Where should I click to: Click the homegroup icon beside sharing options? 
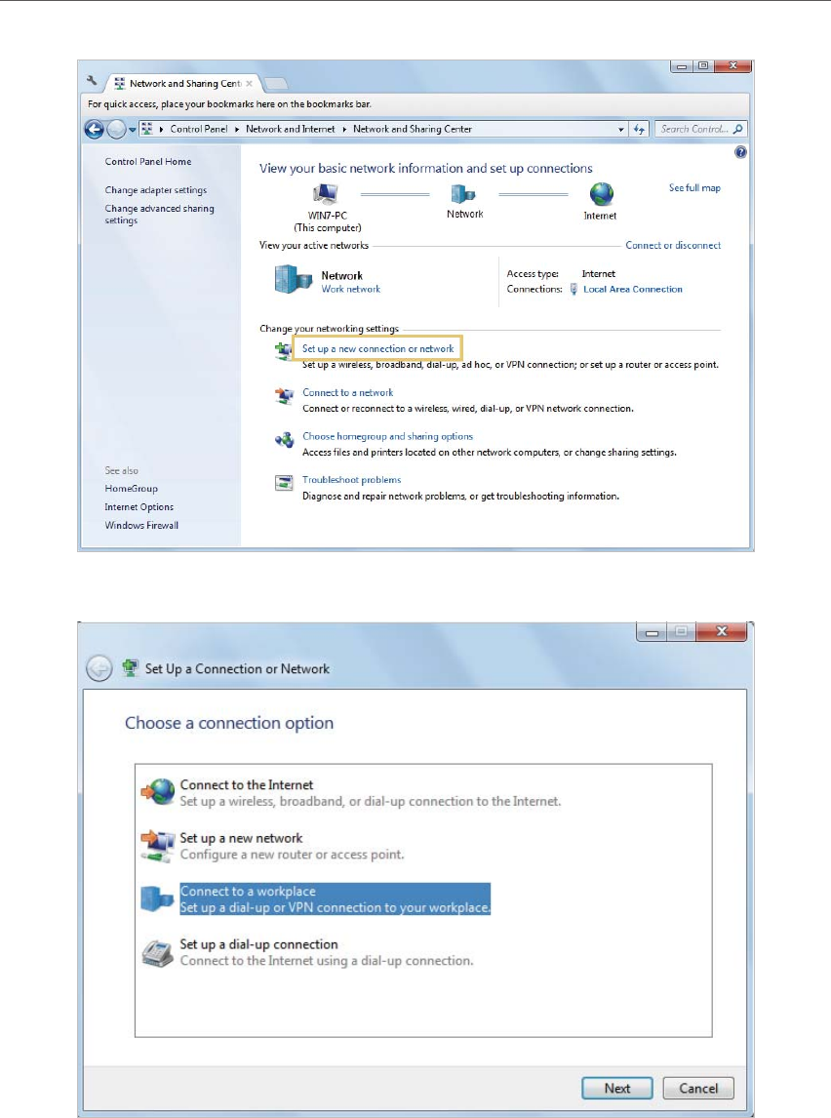pyautogui.click(x=284, y=440)
